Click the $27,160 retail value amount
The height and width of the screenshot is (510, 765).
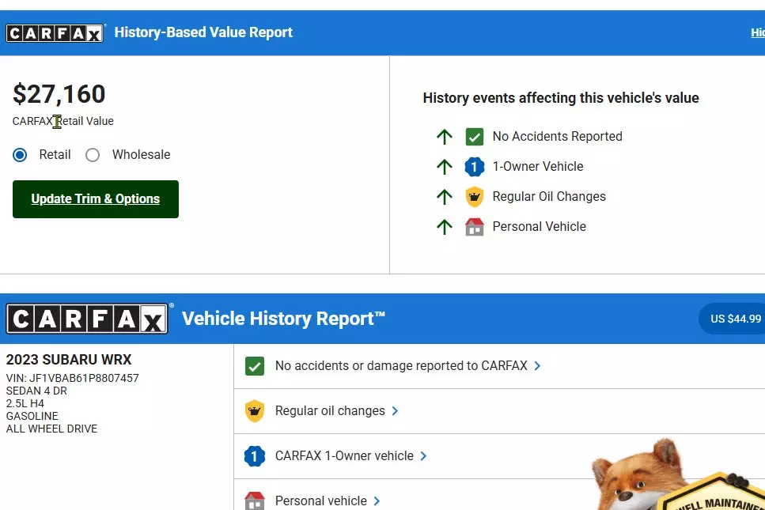click(59, 94)
